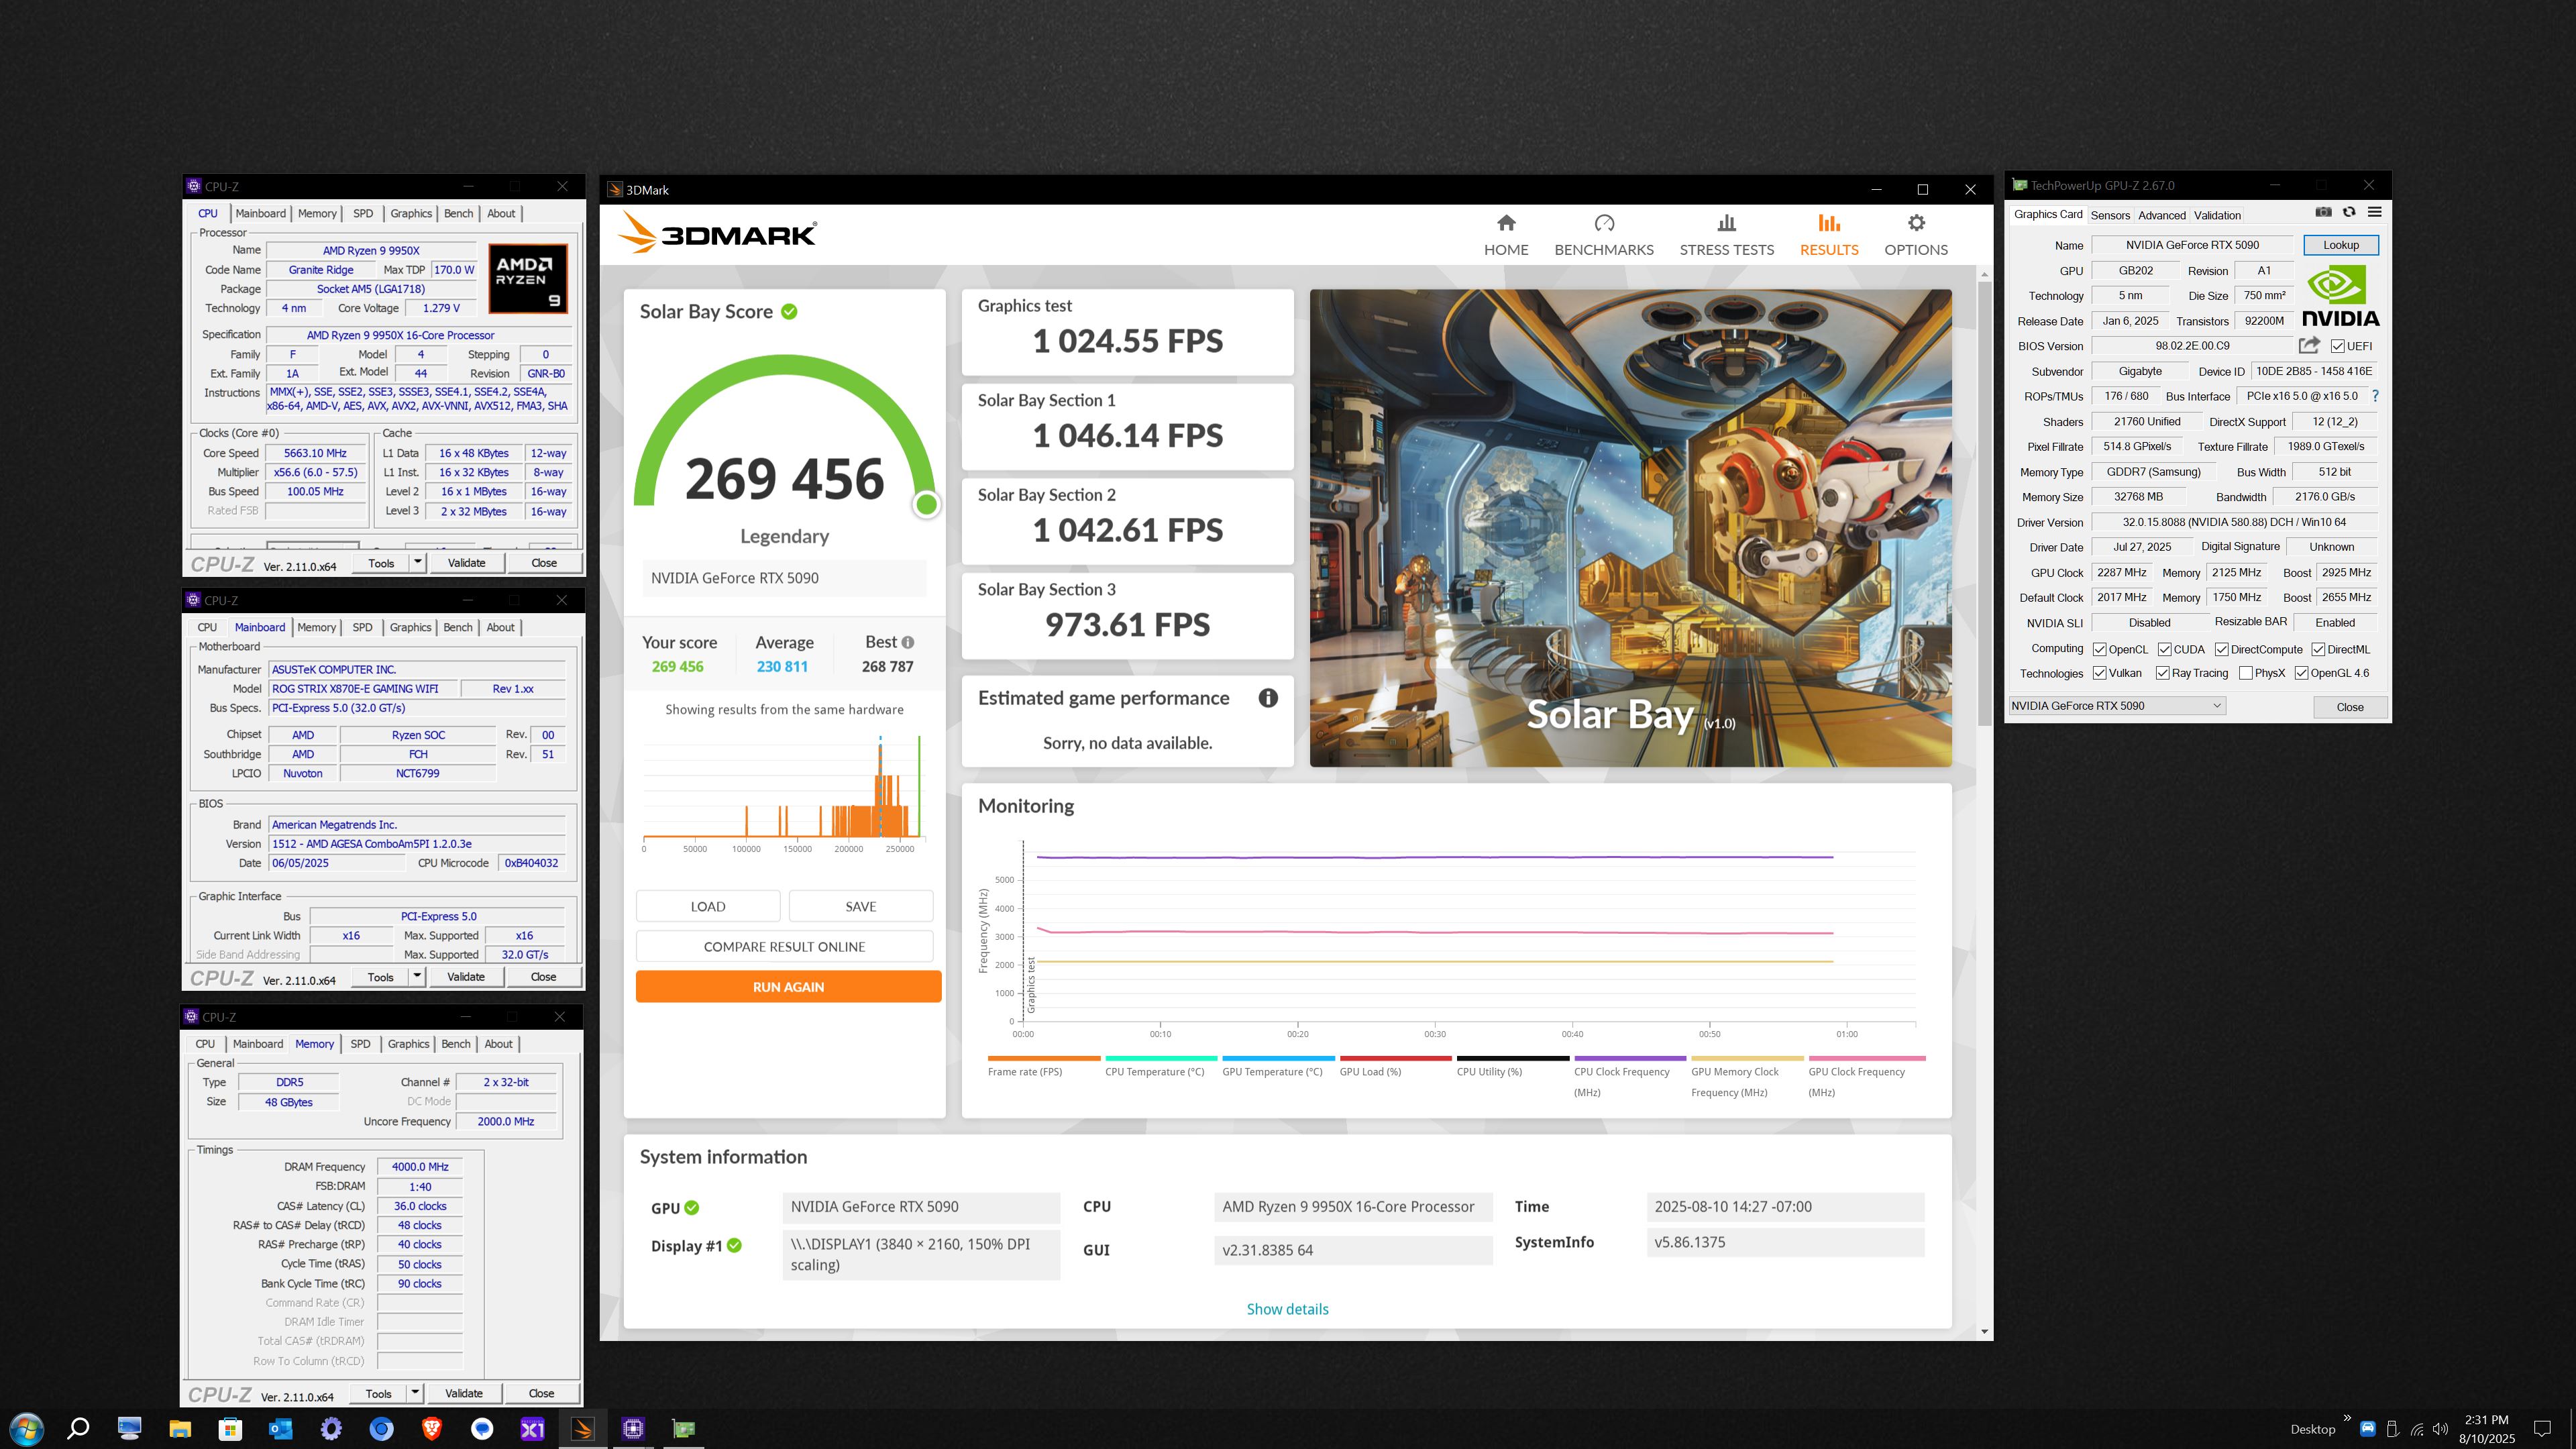Viewport: 2576px width, 1449px height.
Task: Enable the PhysX checkbox
Action: (2245, 673)
